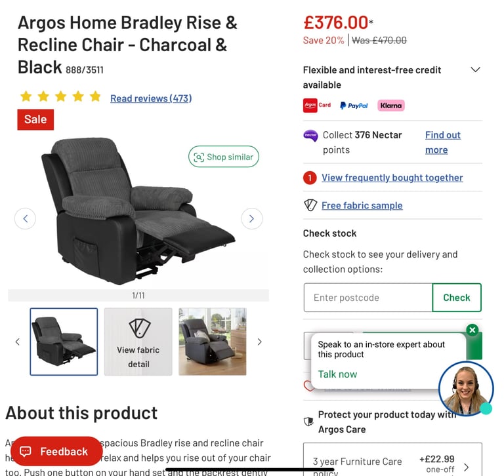The image size is (504, 476).
Task: Choose the Klarna badge
Action: click(391, 106)
